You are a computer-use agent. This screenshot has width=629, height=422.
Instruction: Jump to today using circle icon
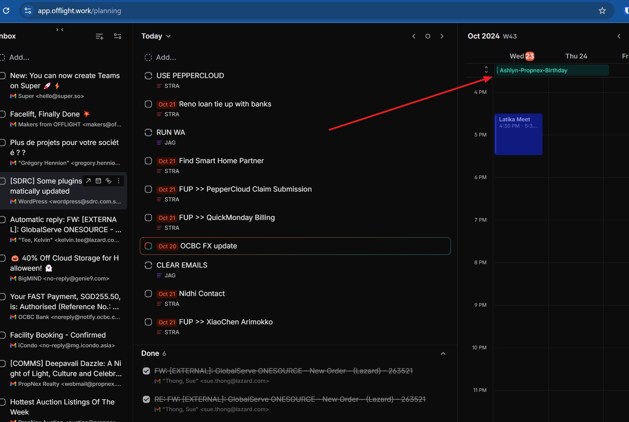[428, 36]
